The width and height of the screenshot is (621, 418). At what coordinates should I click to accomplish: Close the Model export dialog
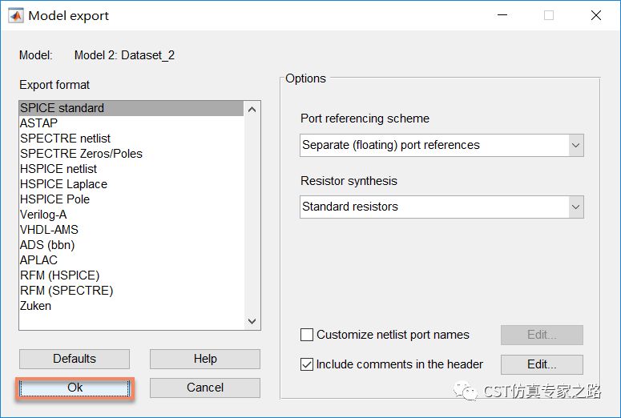click(x=595, y=15)
